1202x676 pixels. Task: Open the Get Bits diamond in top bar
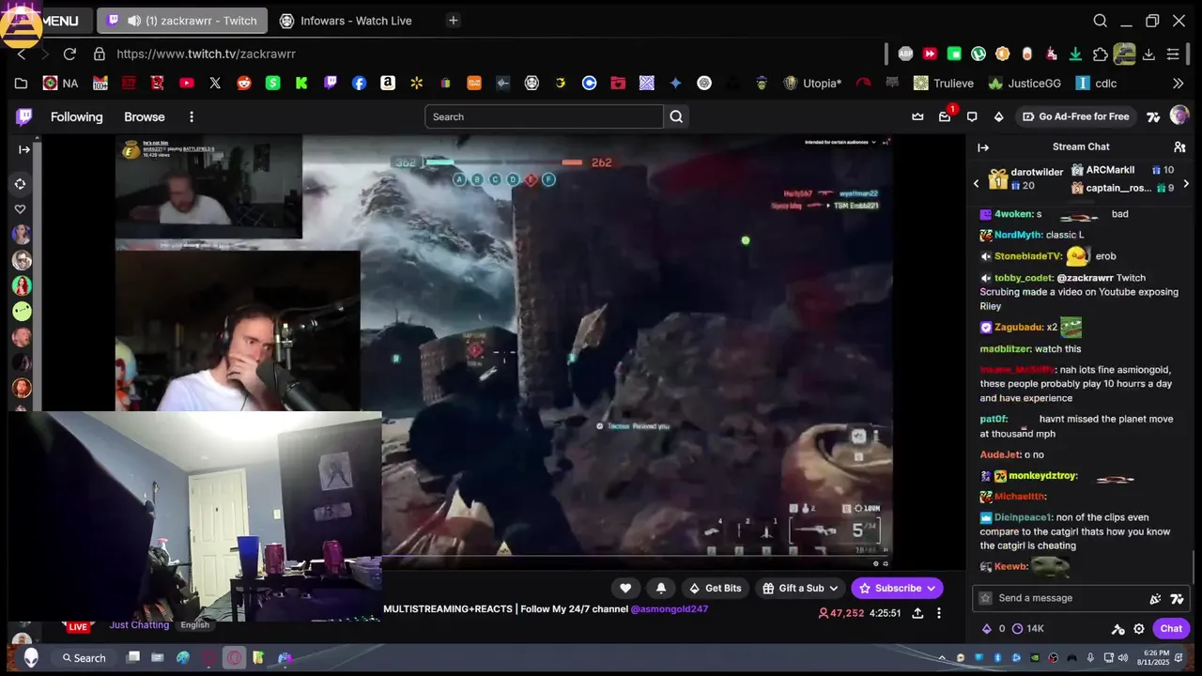(998, 116)
